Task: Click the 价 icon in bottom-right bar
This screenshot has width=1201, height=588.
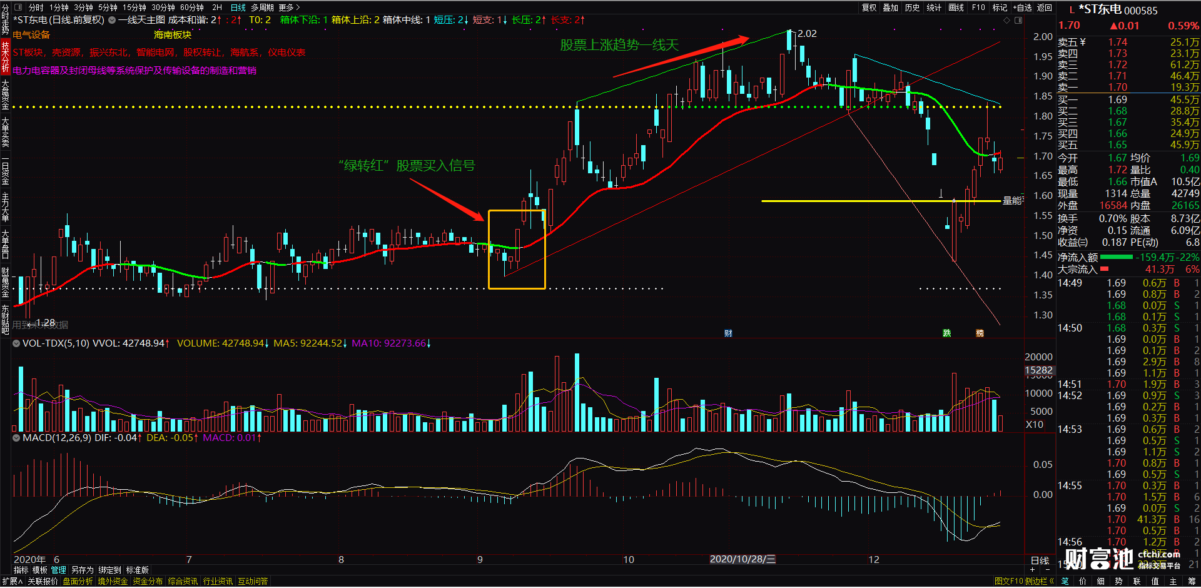Action: (x=1083, y=581)
